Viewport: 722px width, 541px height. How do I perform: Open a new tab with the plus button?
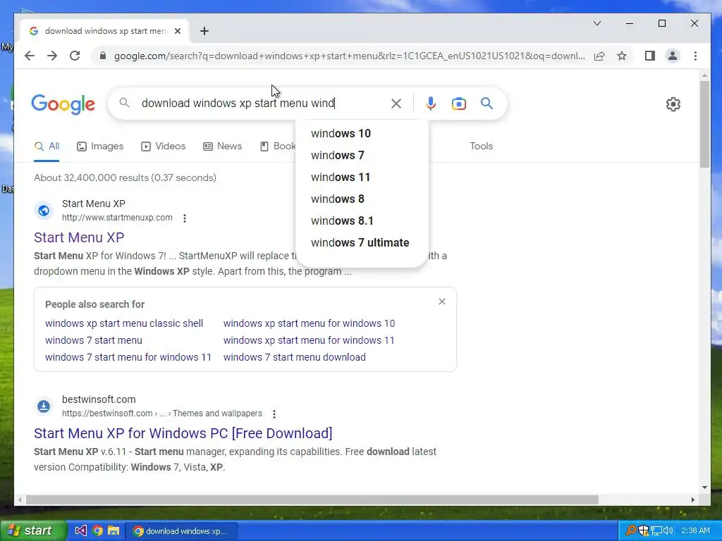pos(204,31)
